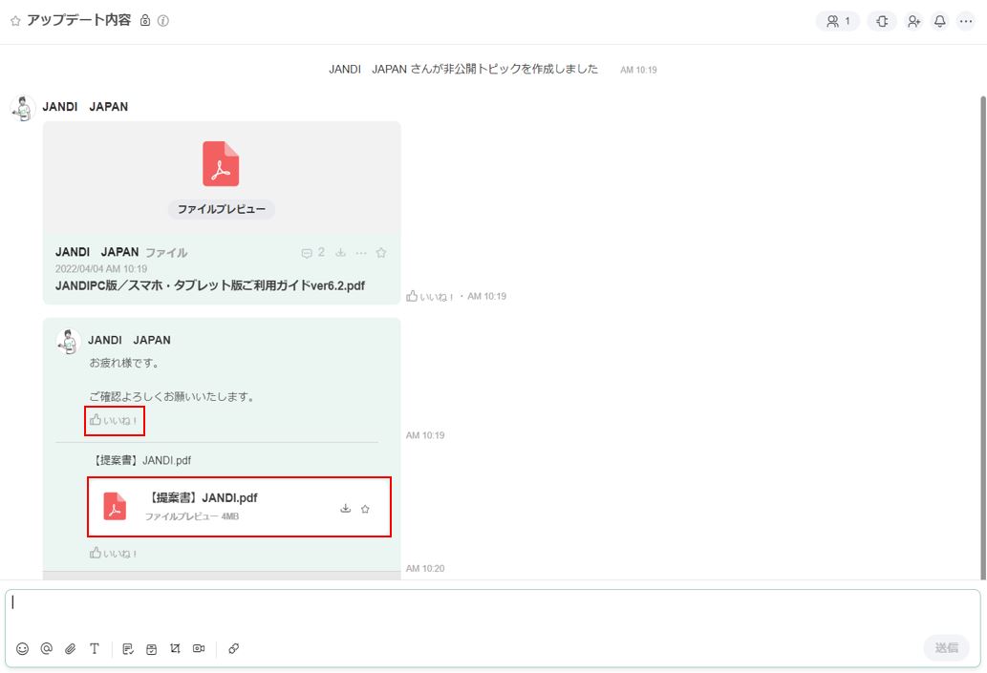Open the emoji picker
The width and height of the screenshot is (987, 673).
pos(23,648)
